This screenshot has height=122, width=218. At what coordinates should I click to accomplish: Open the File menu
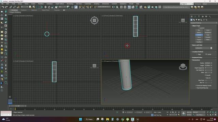pos(2,4)
